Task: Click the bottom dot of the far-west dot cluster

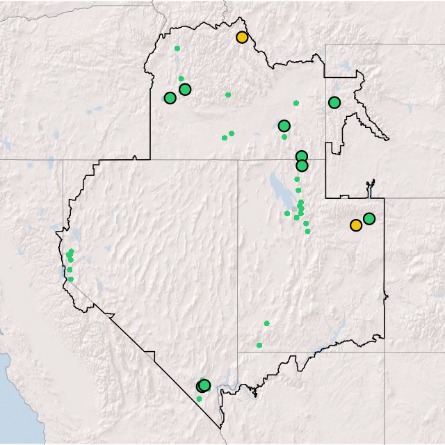Action: (70, 279)
